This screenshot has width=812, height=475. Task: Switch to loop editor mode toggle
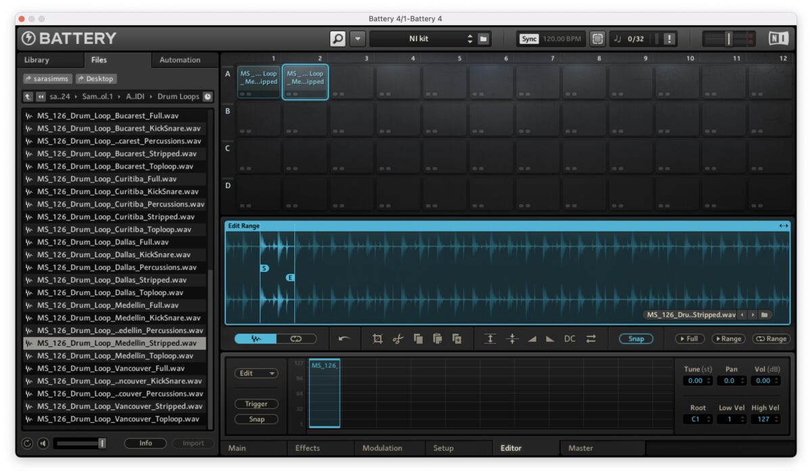(295, 339)
